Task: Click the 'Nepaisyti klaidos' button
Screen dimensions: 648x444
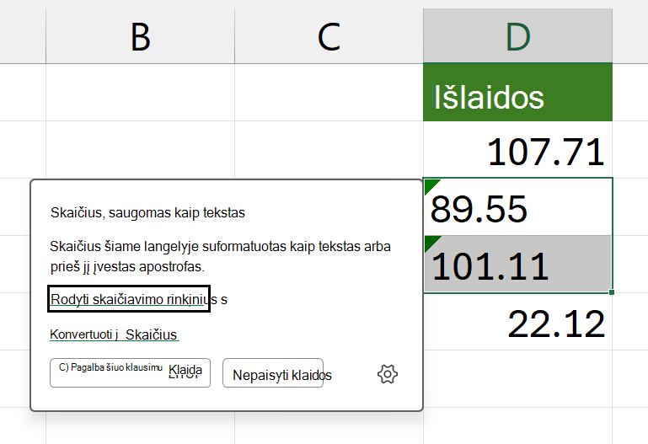Action: pos(273,373)
